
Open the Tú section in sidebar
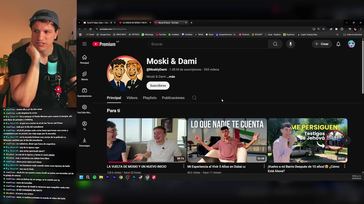pos(84,126)
